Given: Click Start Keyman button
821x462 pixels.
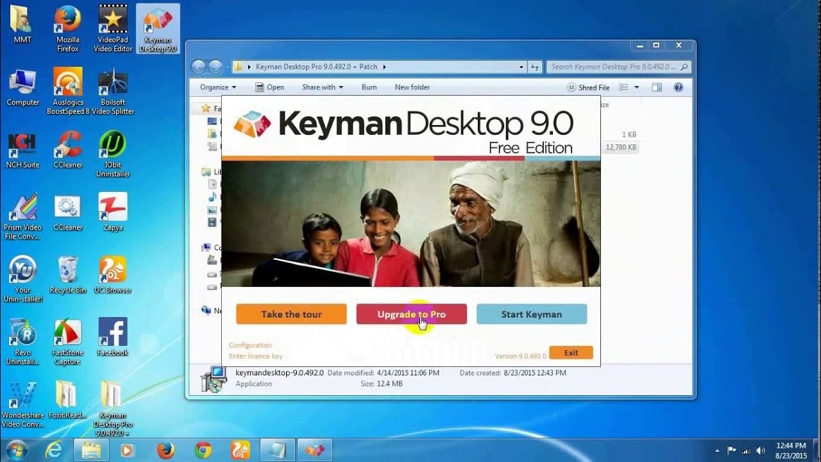Looking at the screenshot, I should [x=532, y=314].
